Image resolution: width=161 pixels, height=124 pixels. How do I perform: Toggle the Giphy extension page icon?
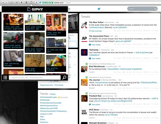point(32,3)
